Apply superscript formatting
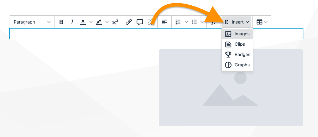 (x=115, y=22)
